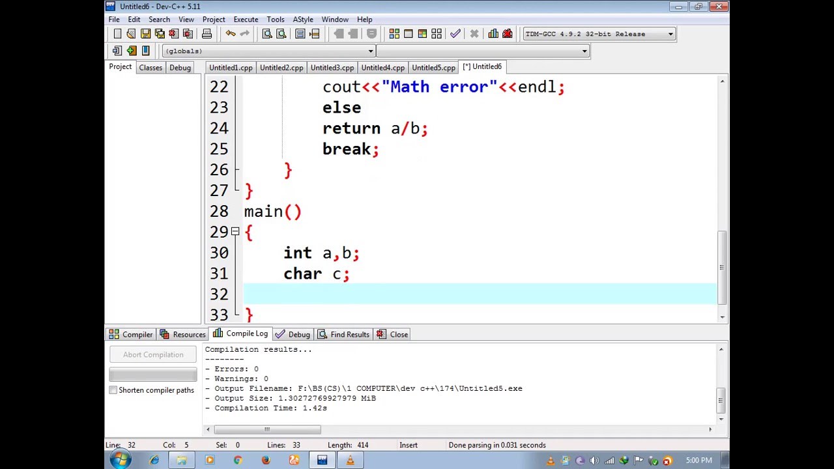Screen dimensions: 834x469
Task: Toggle Shorten compiler paths checkbox
Action: (113, 390)
